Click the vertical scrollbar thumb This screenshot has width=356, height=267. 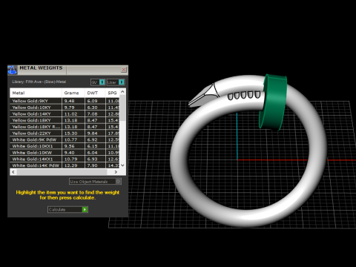tap(122, 108)
